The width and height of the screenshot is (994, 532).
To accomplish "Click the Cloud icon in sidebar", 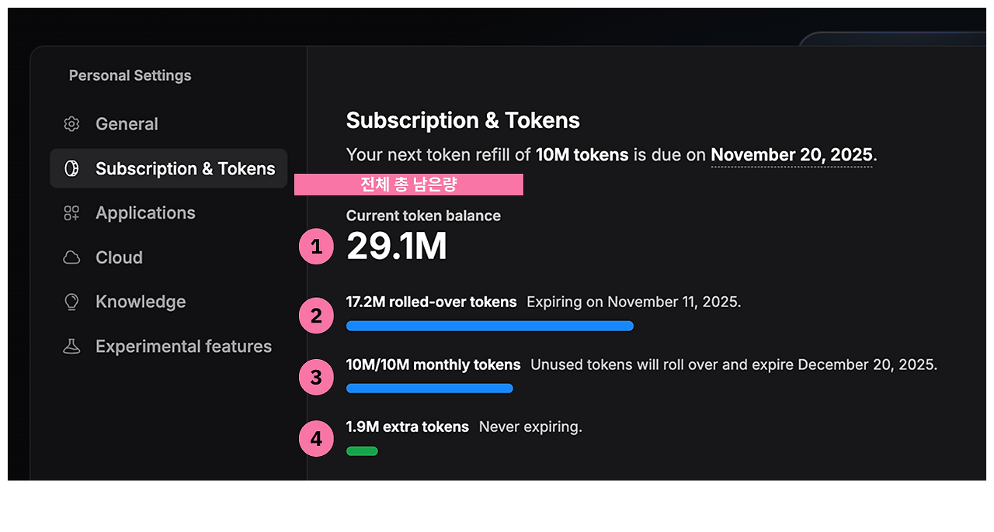I will [71, 257].
